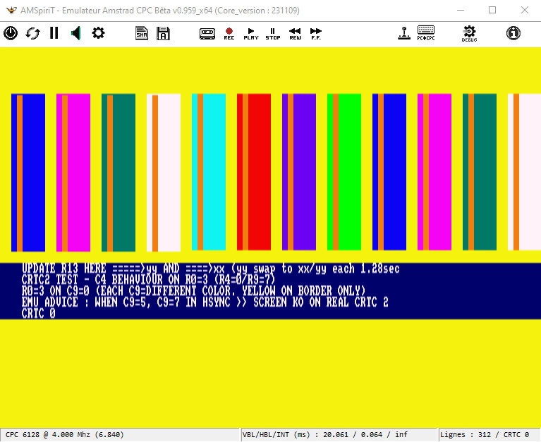
Task: Open the DEBUG tool
Action: (x=469, y=33)
